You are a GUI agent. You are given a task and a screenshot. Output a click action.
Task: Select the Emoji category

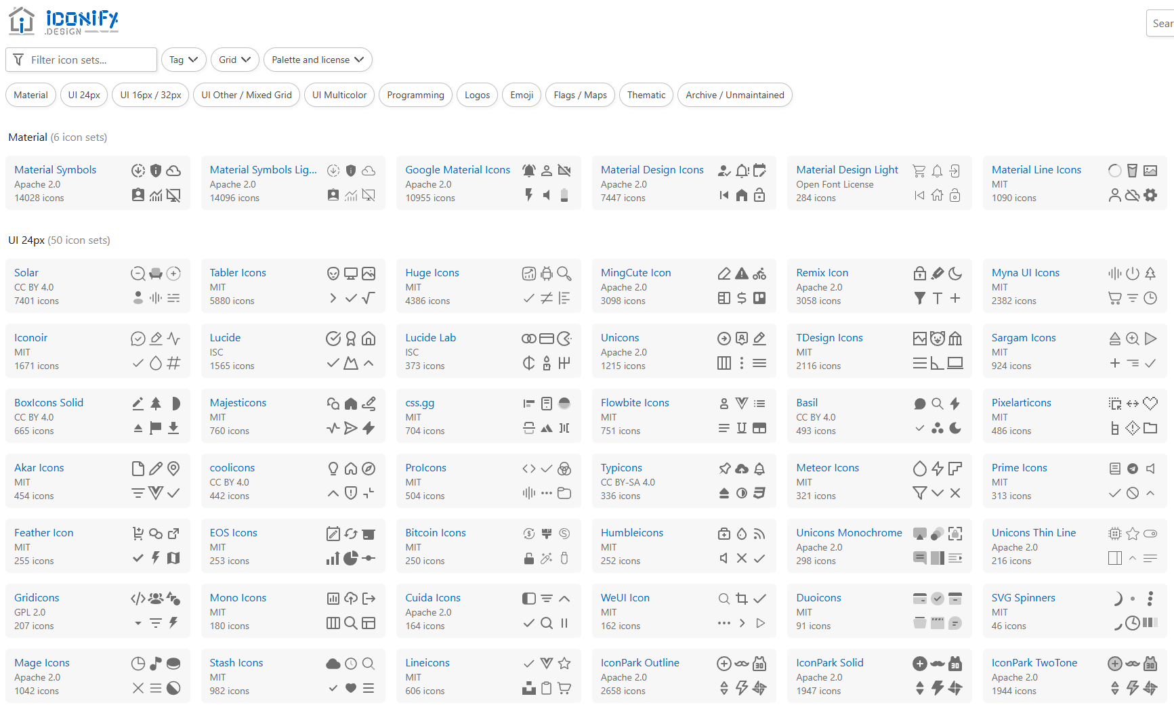pyautogui.click(x=522, y=95)
